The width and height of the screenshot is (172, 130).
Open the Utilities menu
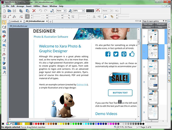tap(37, 6)
